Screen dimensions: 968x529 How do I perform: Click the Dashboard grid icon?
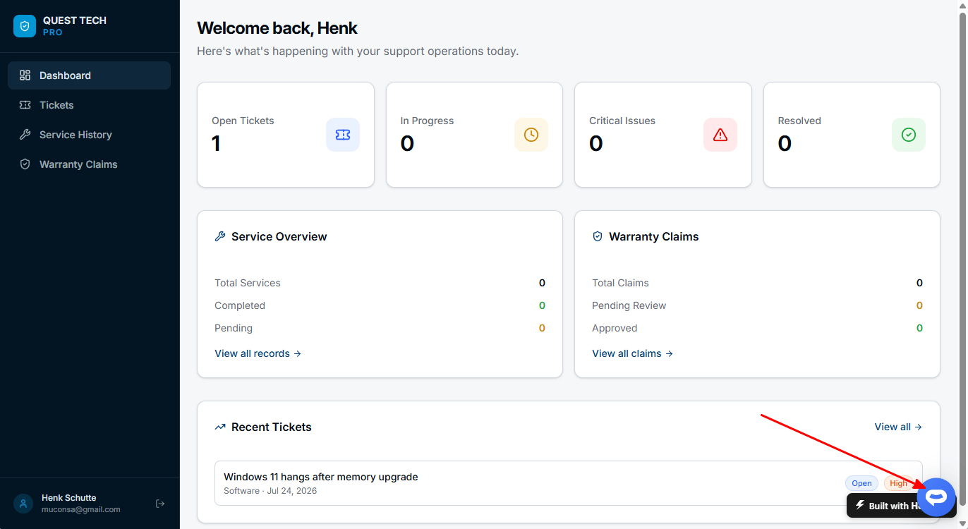click(x=25, y=75)
